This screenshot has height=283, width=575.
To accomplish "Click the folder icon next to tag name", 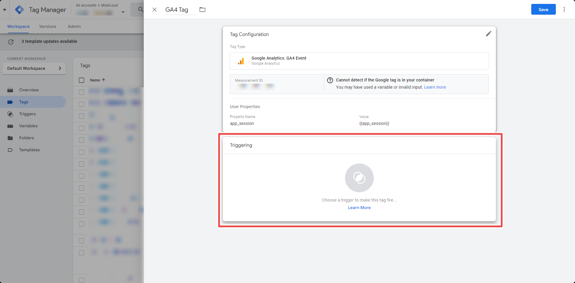I will [x=202, y=10].
